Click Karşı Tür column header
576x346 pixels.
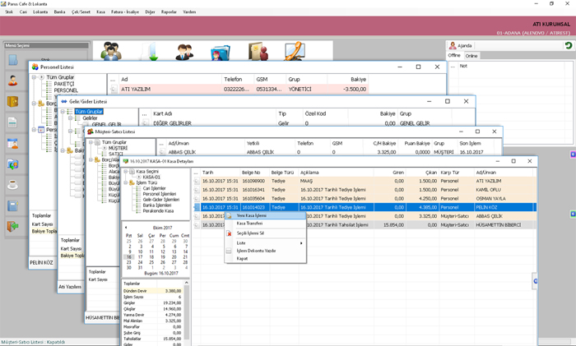(x=456, y=173)
